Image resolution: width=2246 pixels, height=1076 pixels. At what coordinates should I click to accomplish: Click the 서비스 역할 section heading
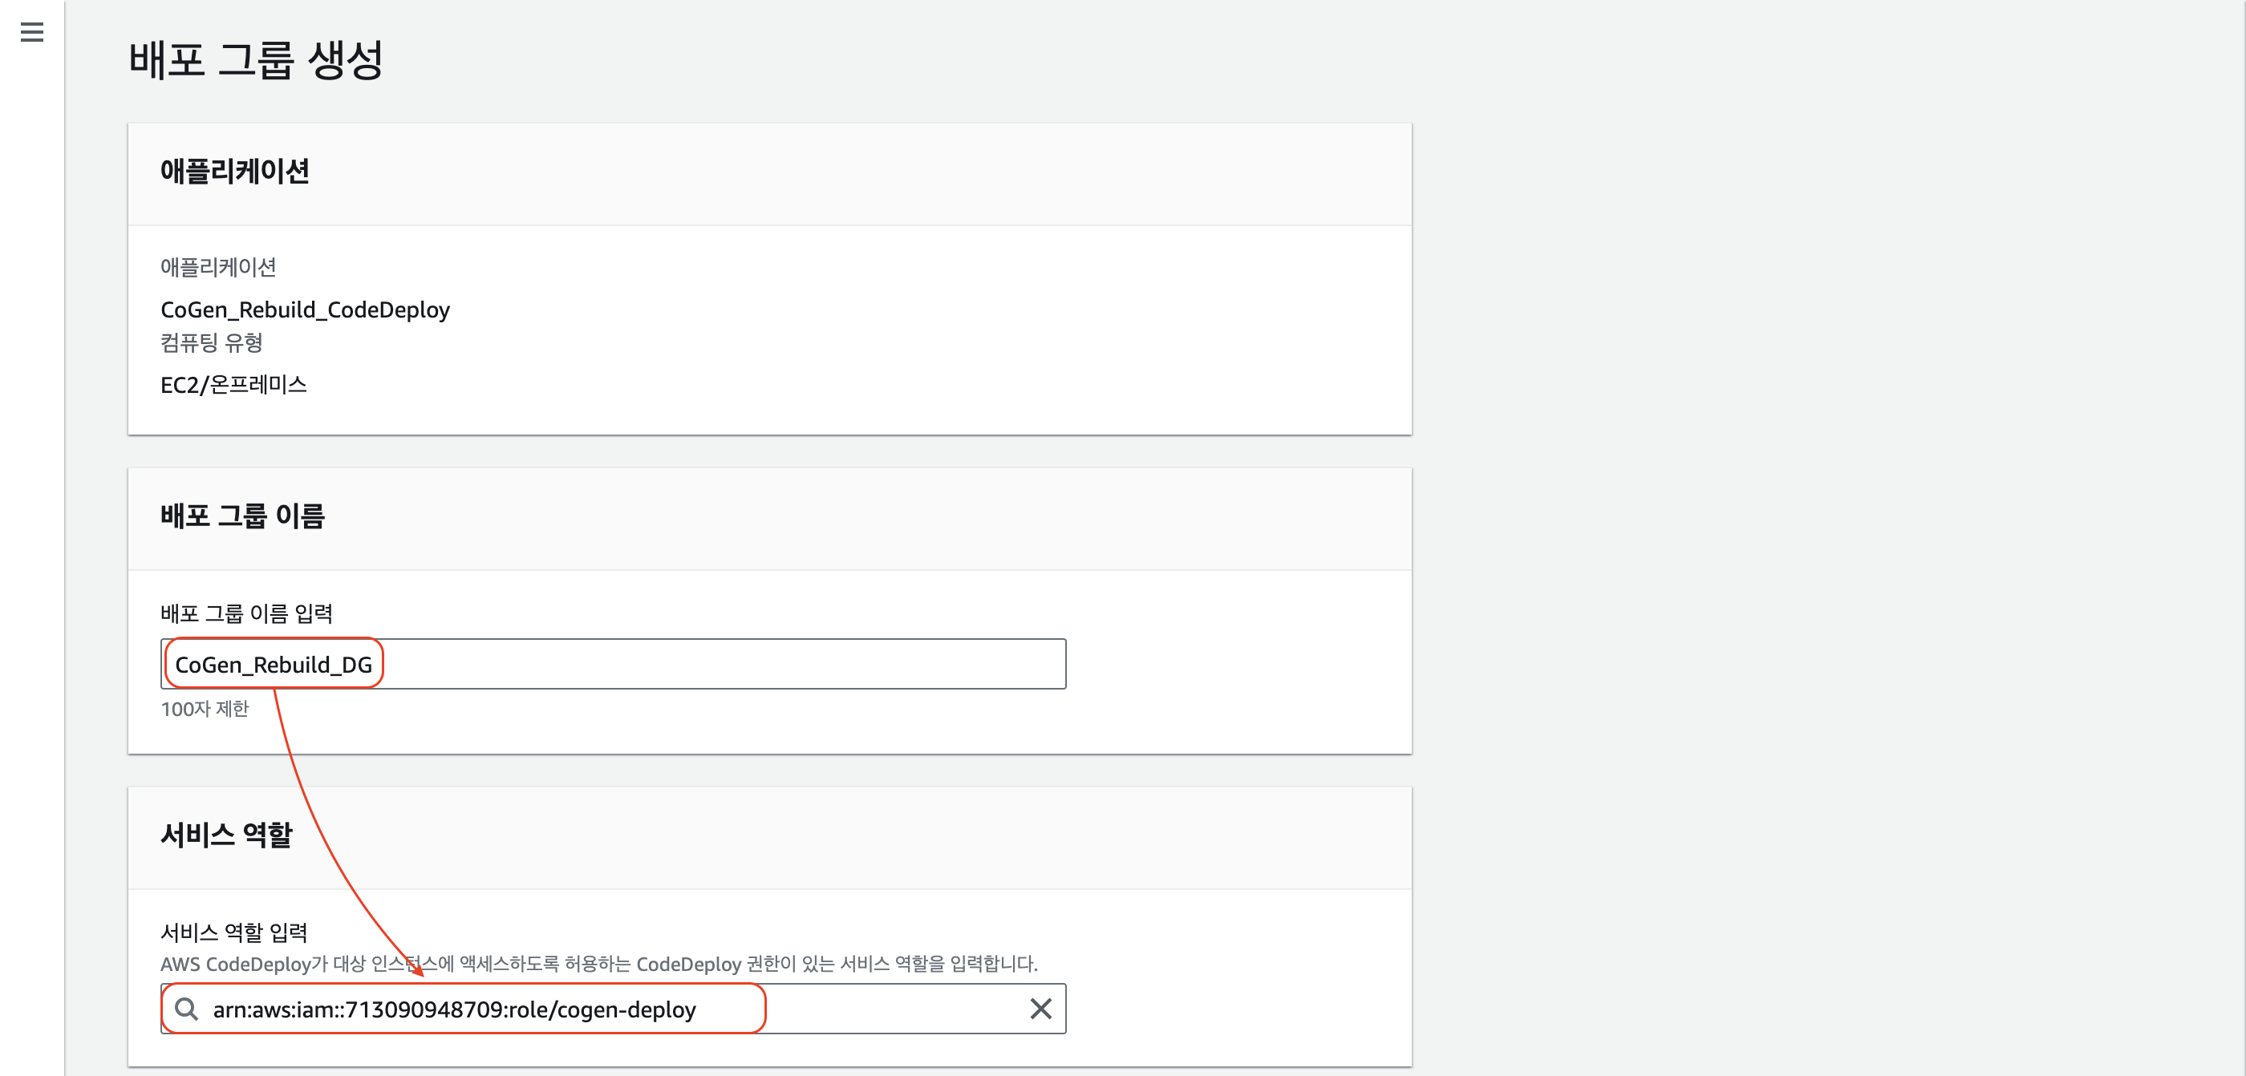tap(226, 835)
